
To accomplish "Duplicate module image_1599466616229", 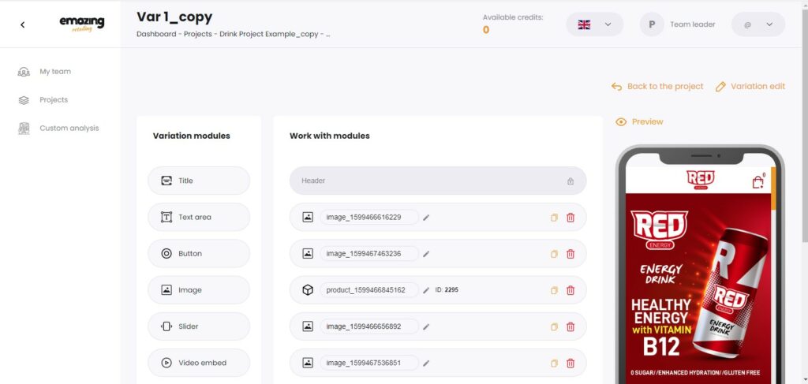I will point(554,218).
